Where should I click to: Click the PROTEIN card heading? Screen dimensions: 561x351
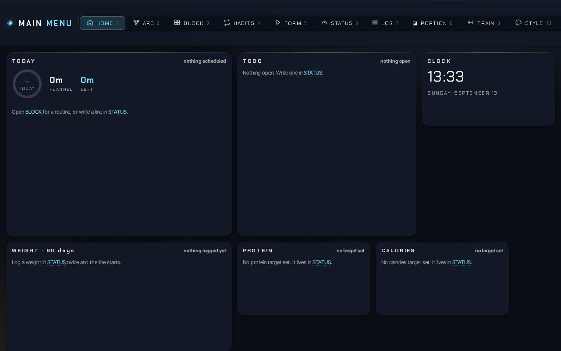point(258,251)
